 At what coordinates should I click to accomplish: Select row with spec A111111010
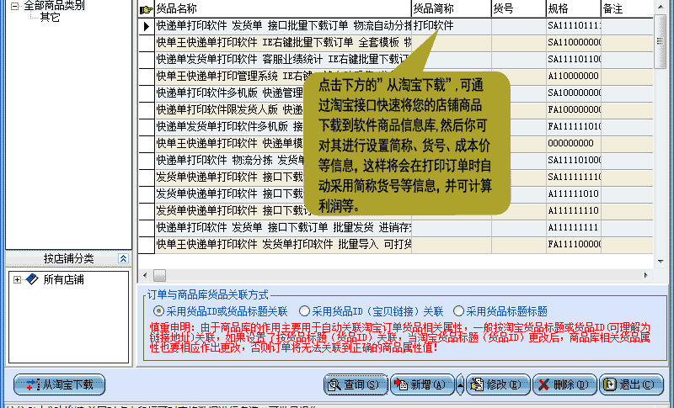pyautogui.click(x=395, y=194)
